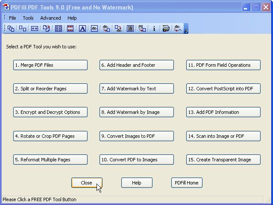
Task: Select '8. Add Watermark by Image'
Action: pyautogui.click(x=137, y=112)
